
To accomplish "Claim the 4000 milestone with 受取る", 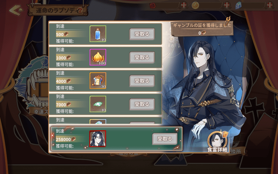I will point(142,81).
